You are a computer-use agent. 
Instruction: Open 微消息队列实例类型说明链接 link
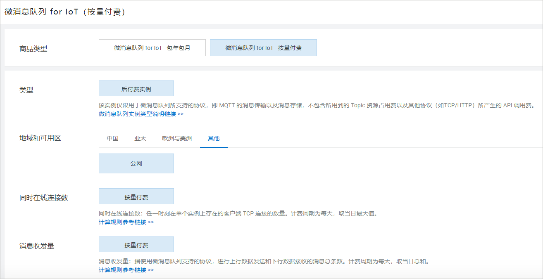[141, 114]
